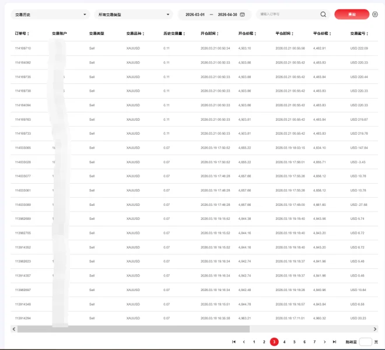
Task: Click close price 4,482.91
Action: coord(320,48)
